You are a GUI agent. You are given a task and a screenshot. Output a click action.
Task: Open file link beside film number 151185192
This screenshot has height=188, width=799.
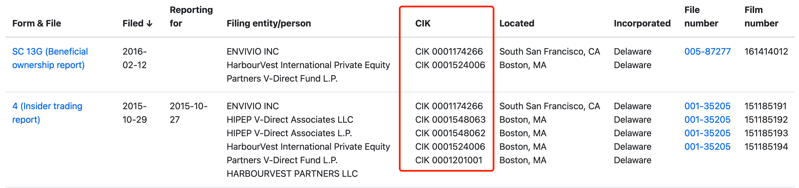[x=707, y=120]
